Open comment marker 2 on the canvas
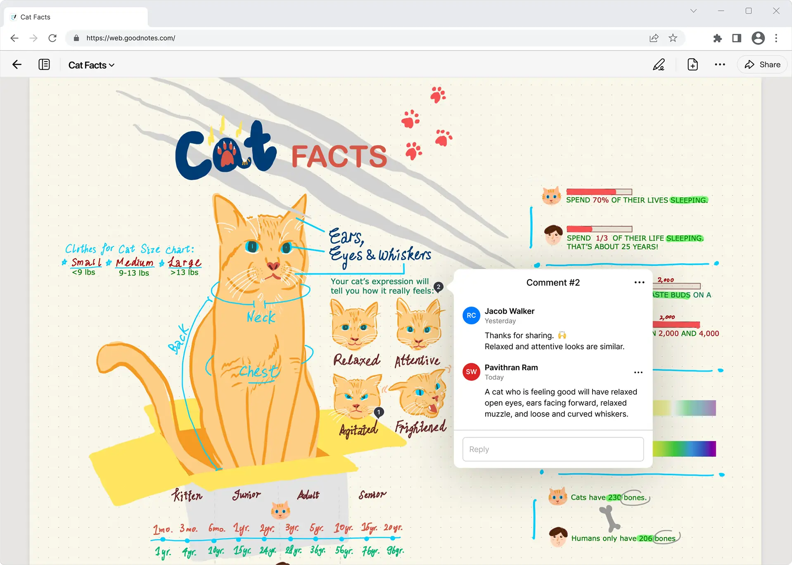 (439, 287)
